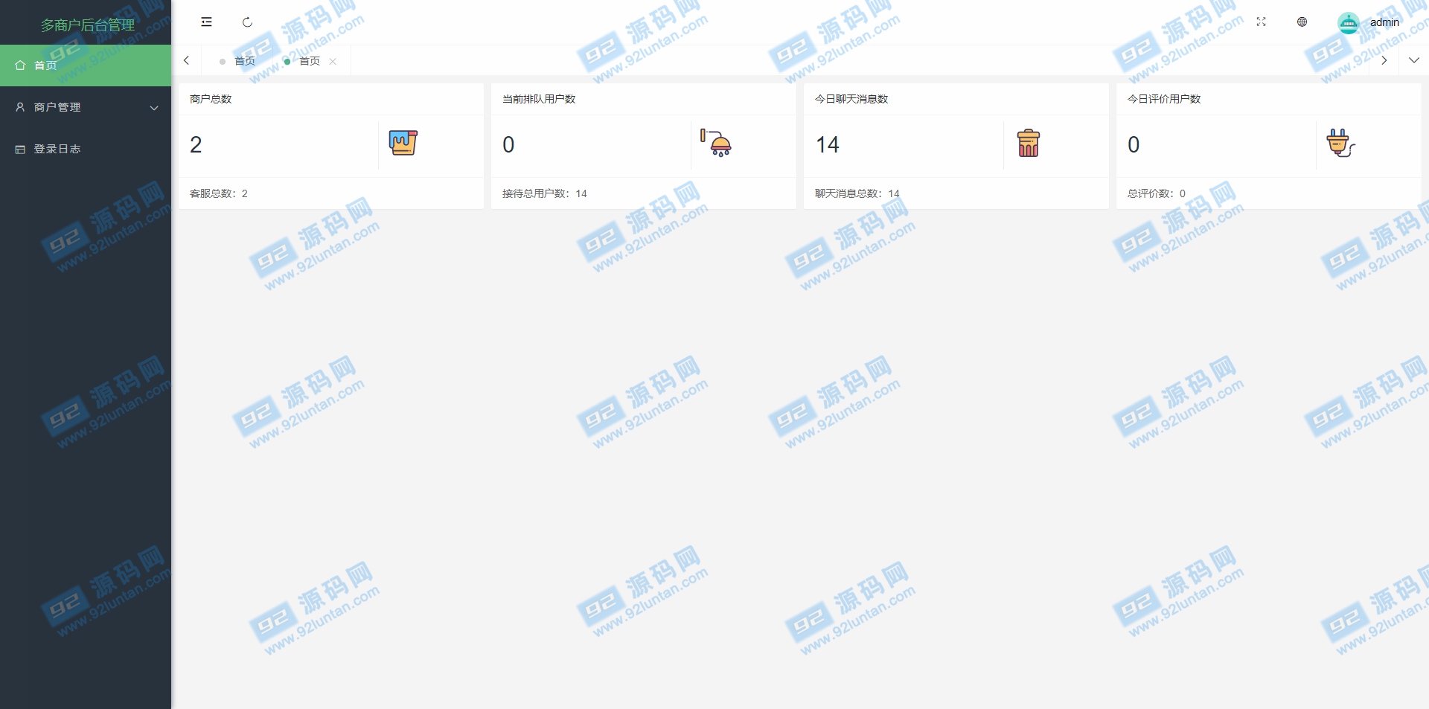Click the shower icon in 当前排队用户数 card

pyautogui.click(x=716, y=142)
